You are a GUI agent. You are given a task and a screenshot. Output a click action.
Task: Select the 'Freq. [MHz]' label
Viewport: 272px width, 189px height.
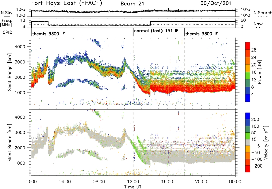coord(6,23)
